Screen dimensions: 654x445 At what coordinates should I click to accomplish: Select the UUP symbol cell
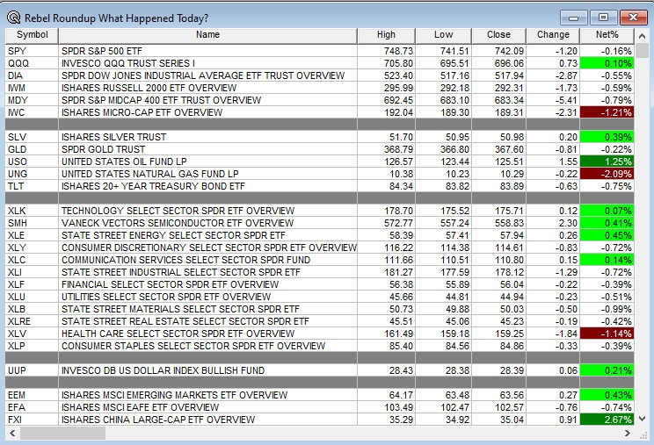pyautogui.click(x=32, y=370)
